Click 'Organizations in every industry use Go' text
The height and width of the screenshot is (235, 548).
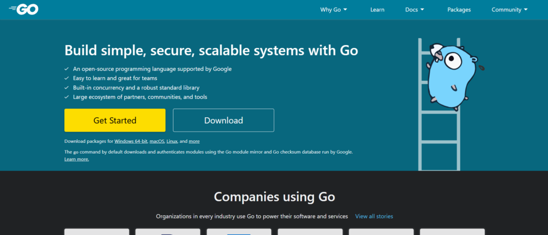[x=252, y=216]
